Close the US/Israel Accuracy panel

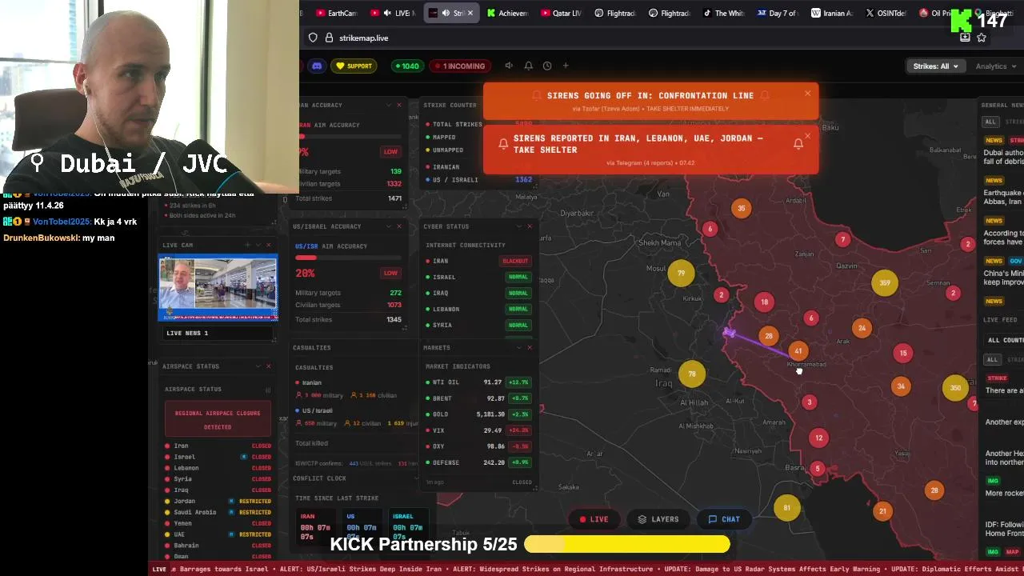pos(399,226)
